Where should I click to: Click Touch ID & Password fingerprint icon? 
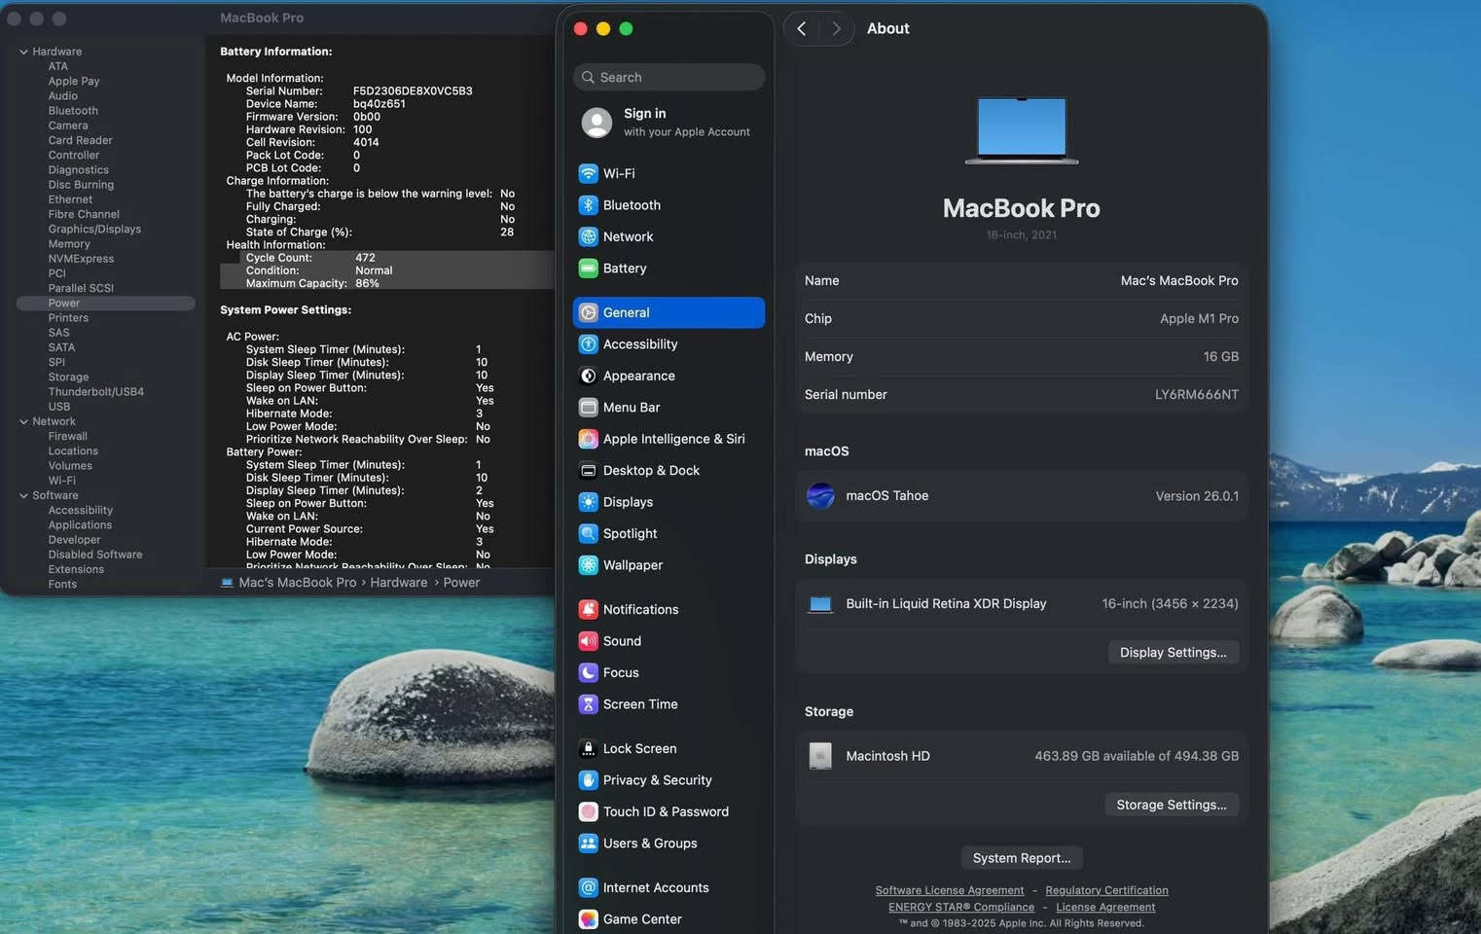coord(588,812)
